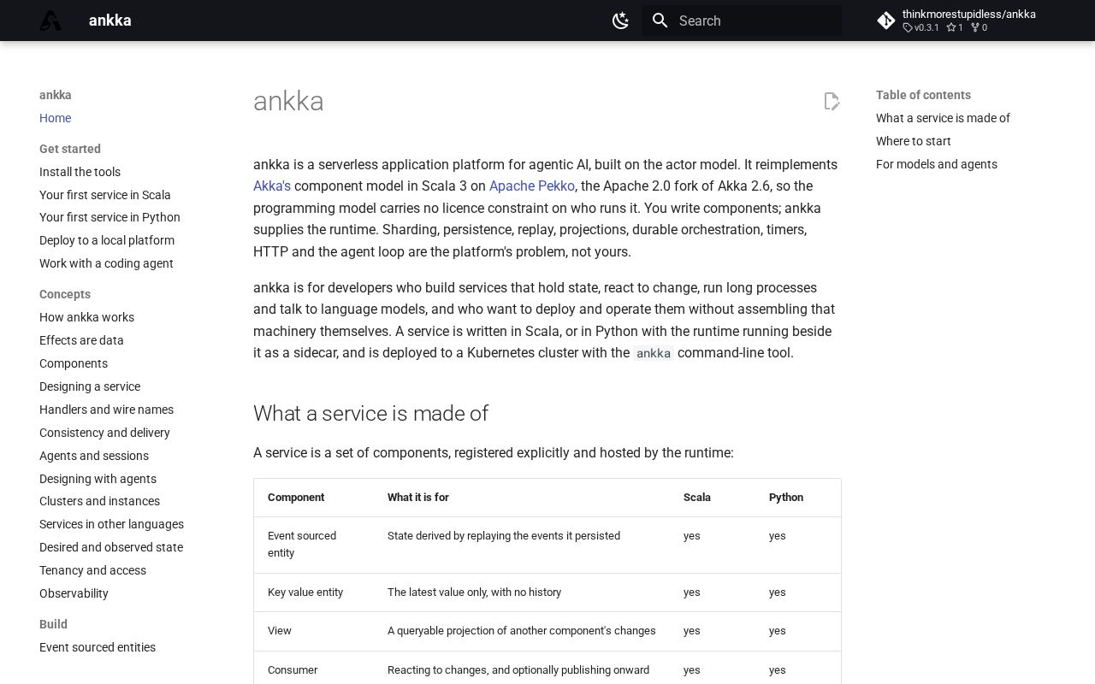Select Effects are data page
The width and height of the screenshot is (1095, 684).
tap(81, 340)
